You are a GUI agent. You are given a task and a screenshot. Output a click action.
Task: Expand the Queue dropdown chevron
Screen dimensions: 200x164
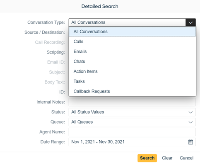[x=190, y=122]
